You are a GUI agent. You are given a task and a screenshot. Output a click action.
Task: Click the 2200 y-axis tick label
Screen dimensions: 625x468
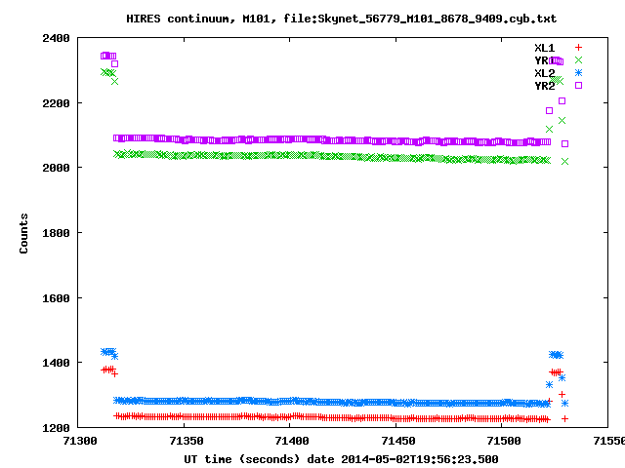57,103
